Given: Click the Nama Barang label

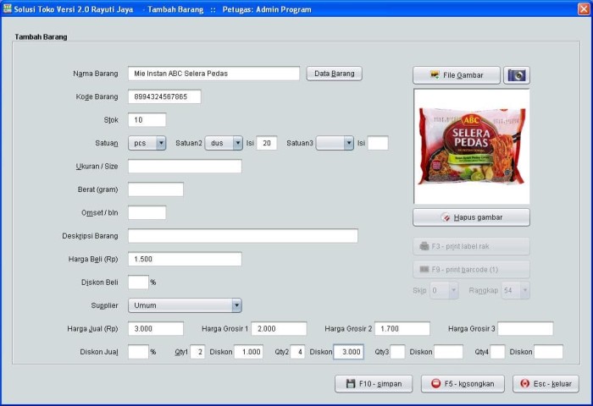Looking at the screenshot, I should 95,74.
